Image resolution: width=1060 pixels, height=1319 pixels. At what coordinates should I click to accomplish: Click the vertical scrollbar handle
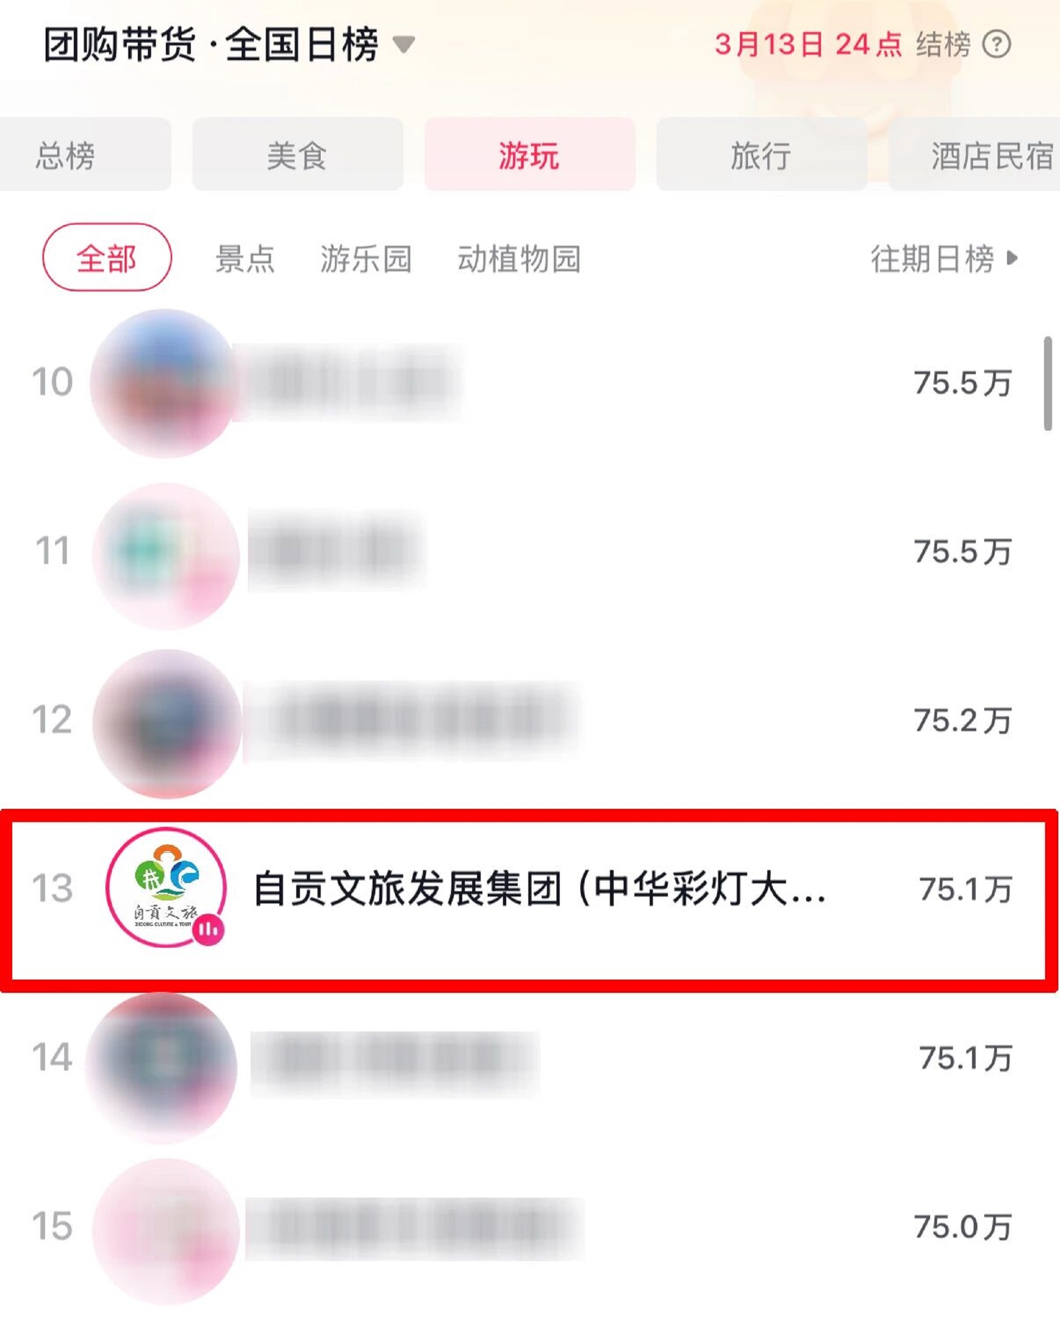click(x=1048, y=383)
